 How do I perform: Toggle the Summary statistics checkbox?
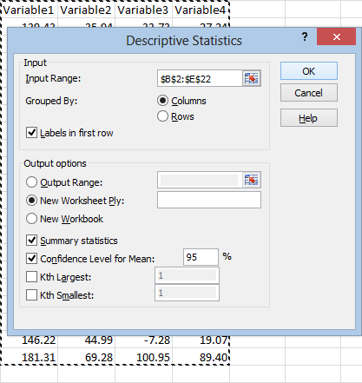coord(31,241)
